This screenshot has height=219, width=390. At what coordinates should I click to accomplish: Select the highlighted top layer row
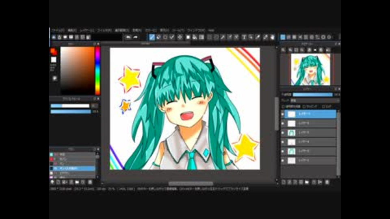310,114
